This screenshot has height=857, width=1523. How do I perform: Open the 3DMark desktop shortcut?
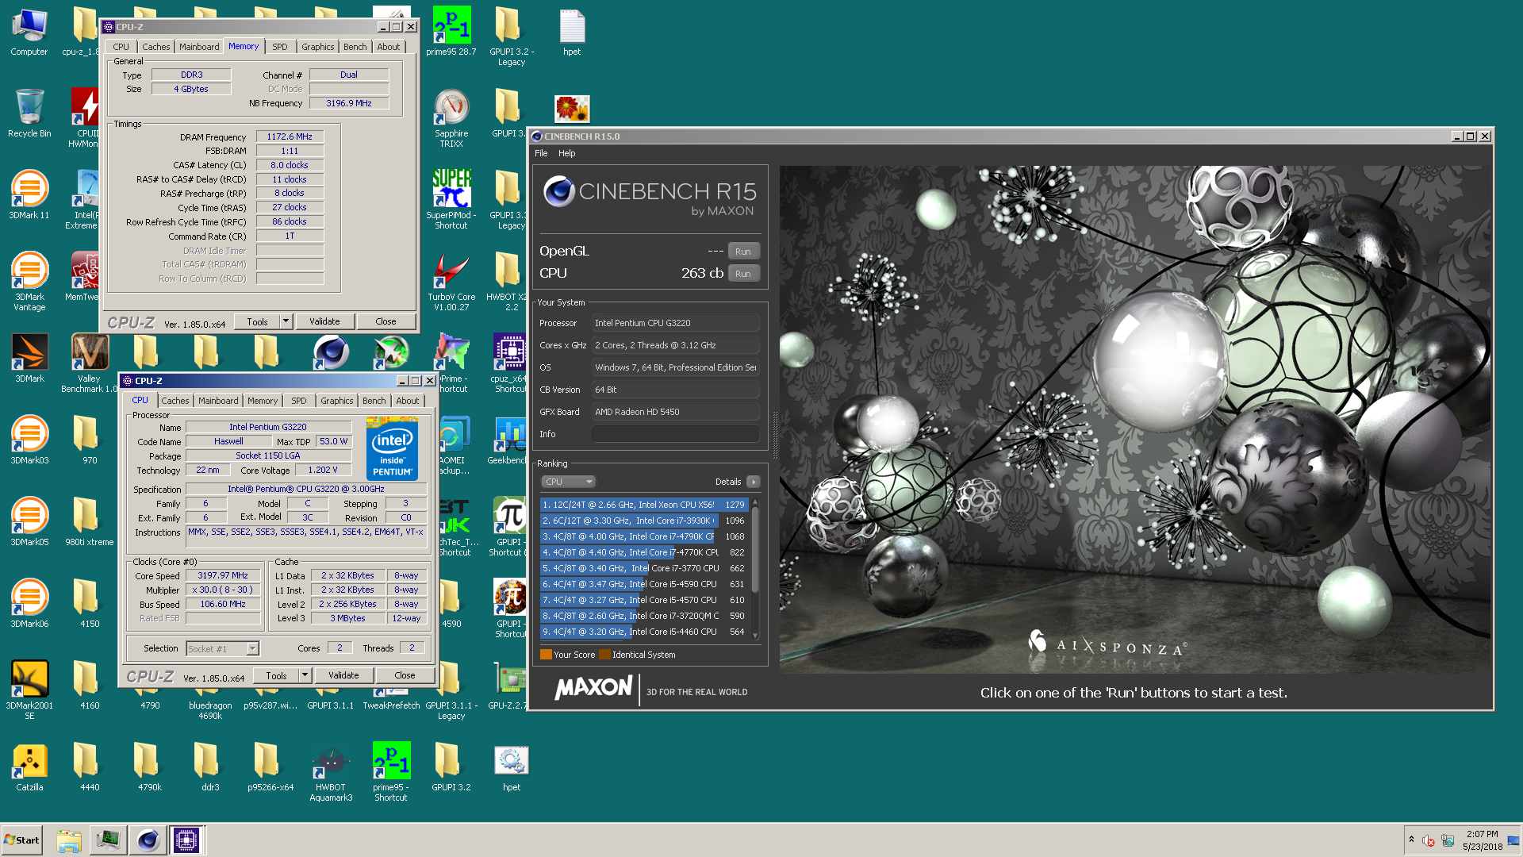(x=29, y=359)
